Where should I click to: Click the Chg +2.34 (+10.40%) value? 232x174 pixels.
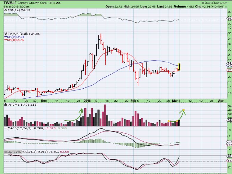(210, 7)
